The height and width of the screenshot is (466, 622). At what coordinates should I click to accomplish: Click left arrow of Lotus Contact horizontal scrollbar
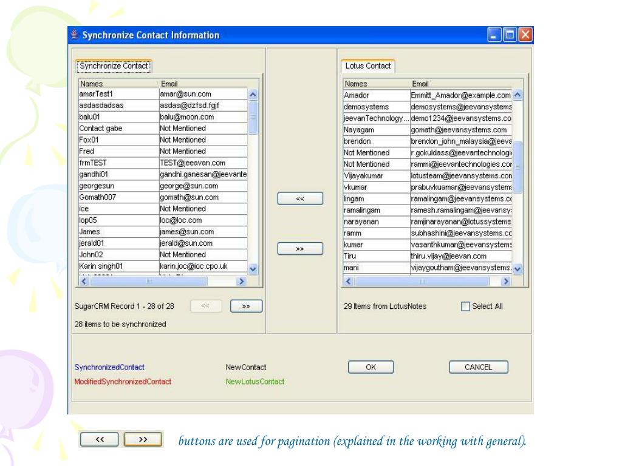click(x=348, y=282)
